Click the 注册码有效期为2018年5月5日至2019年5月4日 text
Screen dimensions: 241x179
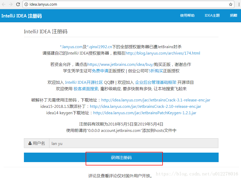coord(121,124)
